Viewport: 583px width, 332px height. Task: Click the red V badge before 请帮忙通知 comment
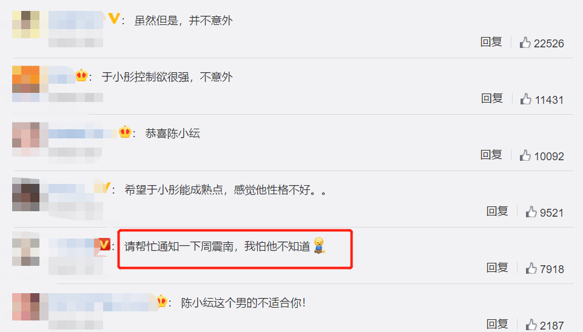(104, 244)
